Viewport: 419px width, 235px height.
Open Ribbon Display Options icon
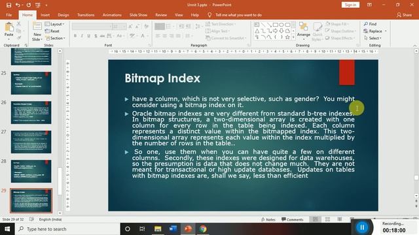369,5
